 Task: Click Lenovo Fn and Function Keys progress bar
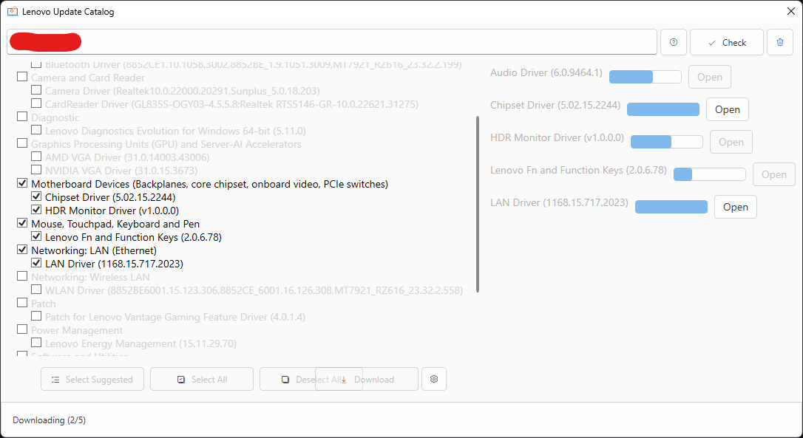(x=710, y=175)
